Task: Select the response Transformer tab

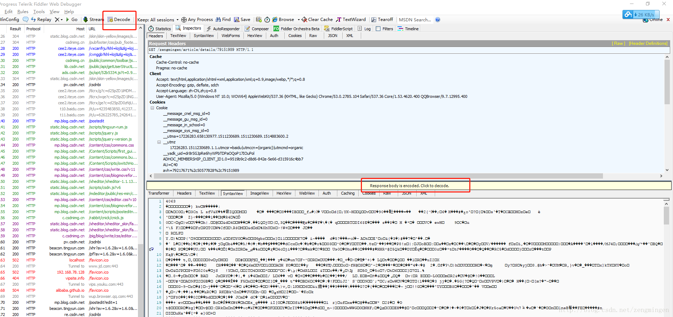Action: (x=159, y=193)
